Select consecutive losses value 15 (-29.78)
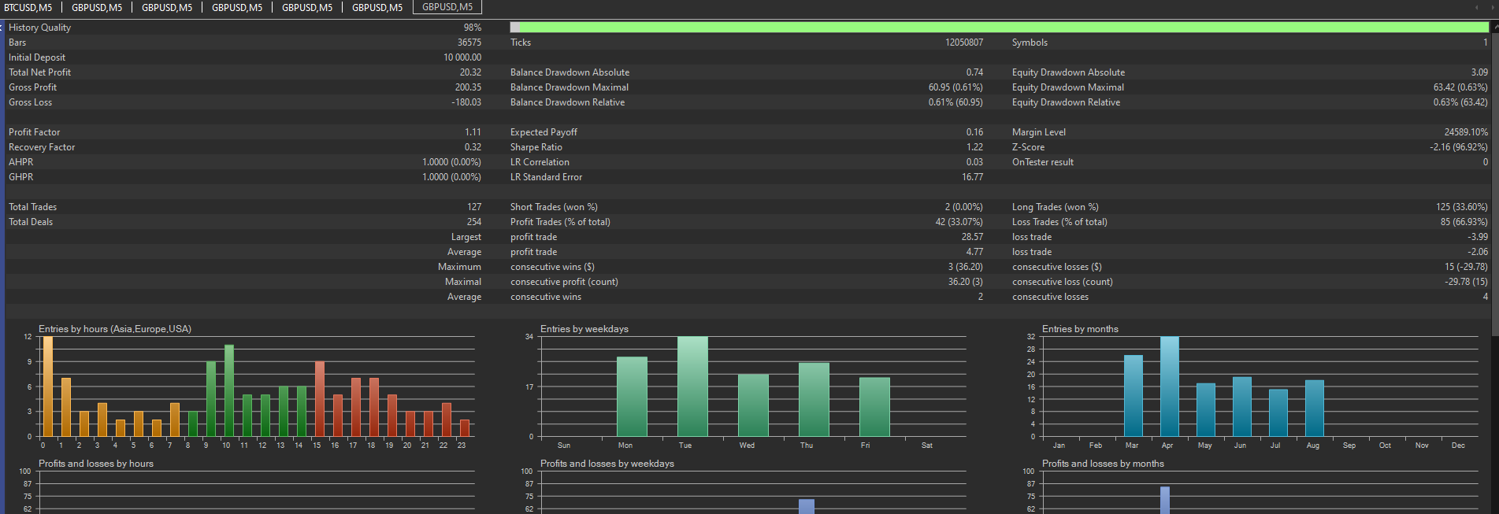Screen dimensions: 1499x514 tap(1467, 267)
